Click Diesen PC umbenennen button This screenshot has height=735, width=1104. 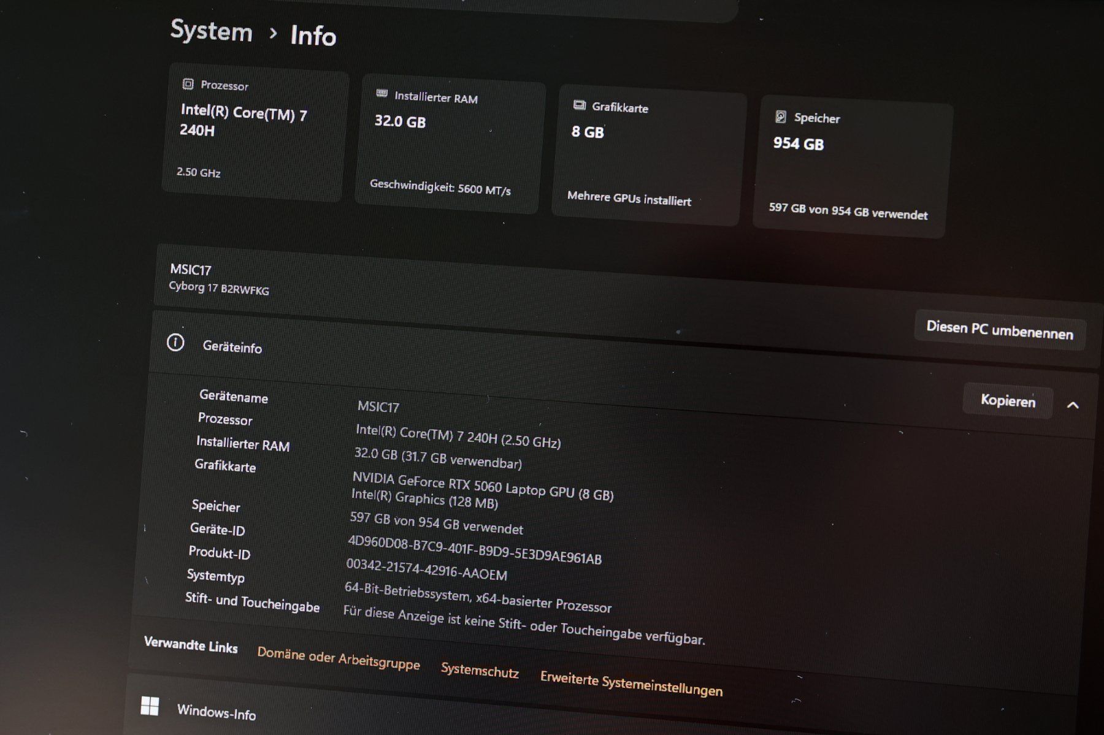[1000, 330]
